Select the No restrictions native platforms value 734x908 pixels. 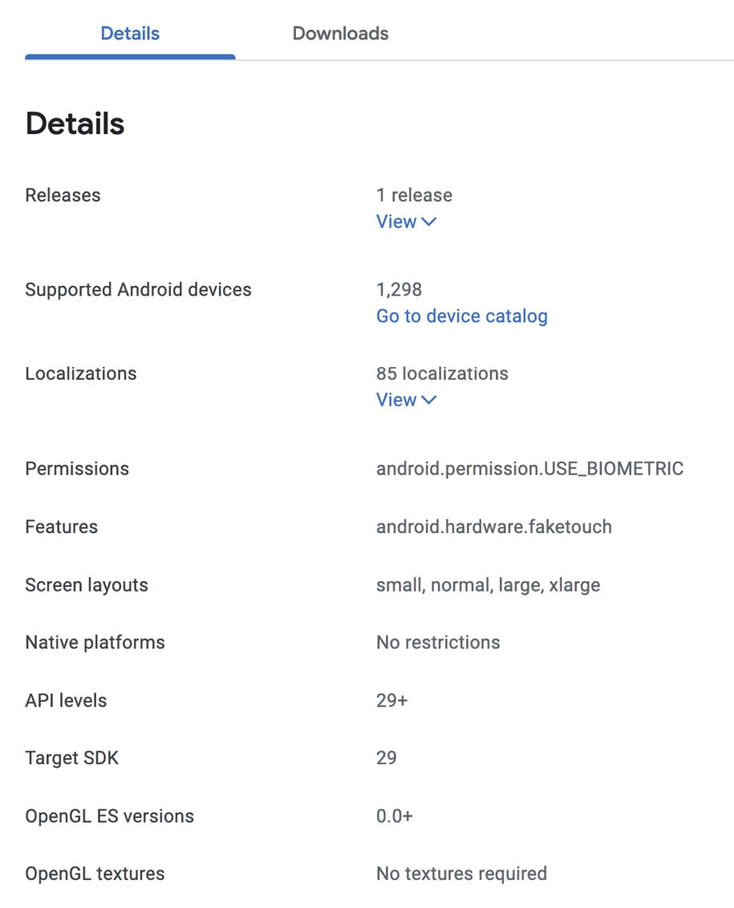tap(438, 642)
